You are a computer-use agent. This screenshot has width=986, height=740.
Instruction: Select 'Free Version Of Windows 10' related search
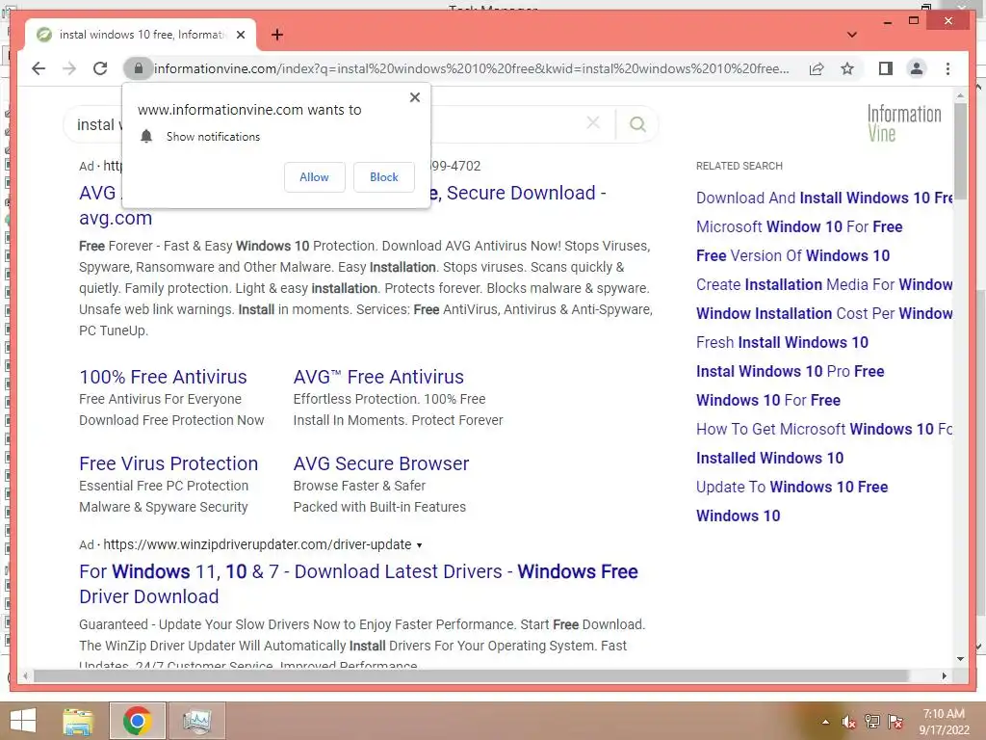[793, 256]
